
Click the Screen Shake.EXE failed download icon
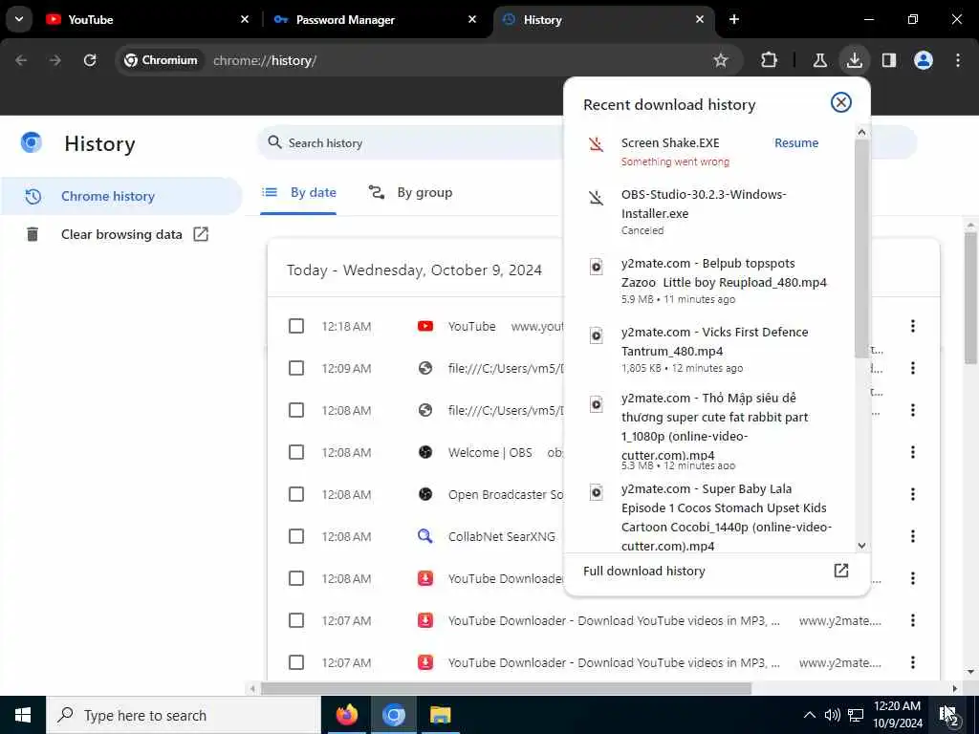coord(597,144)
